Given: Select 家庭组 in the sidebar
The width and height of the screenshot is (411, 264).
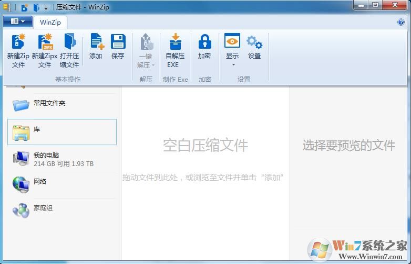Looking at the screenshot, I should (x=43, y=208).
